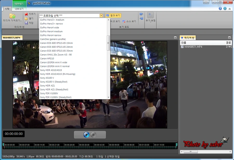This screenshot has width=234, height=160.
Task: Select Sony HDR AZ1 (SteadyShot) profile
Action: click(54, 90)
